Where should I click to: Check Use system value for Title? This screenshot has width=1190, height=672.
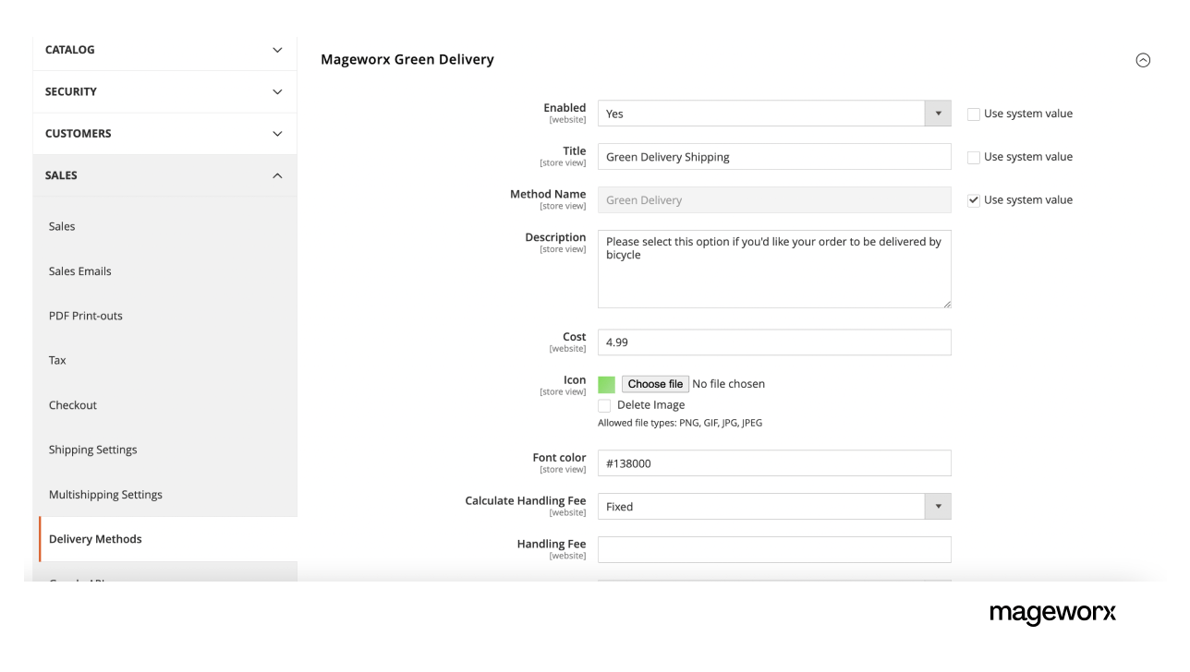click(x=973, y=157)
